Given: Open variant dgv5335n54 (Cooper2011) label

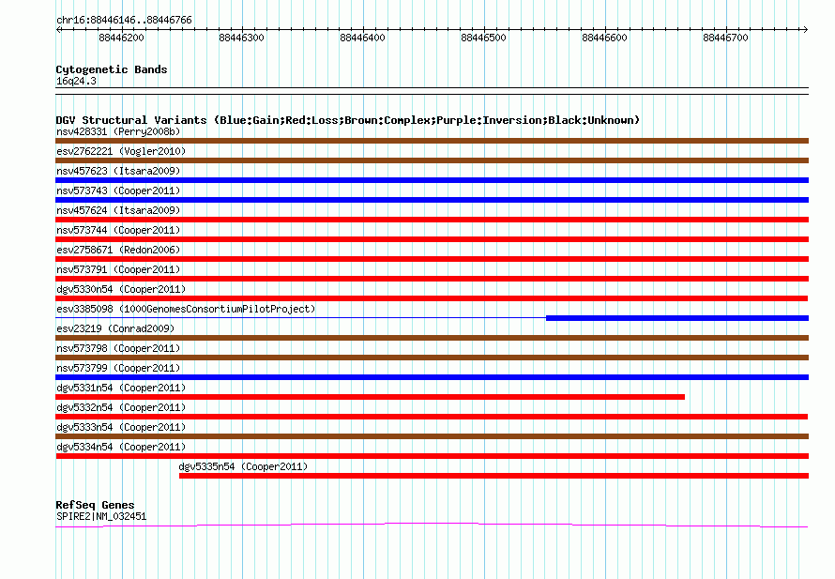Looking at the screenshot, I should tap(243, 466).
